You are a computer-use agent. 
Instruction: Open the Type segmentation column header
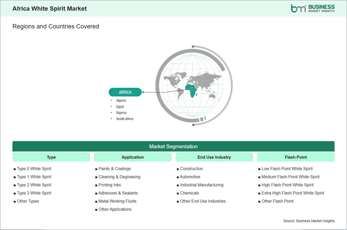click(51, 157)
